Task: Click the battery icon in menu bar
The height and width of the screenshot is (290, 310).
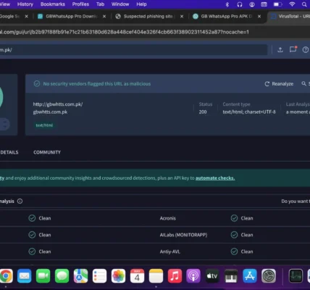Action: pos(277,4)
